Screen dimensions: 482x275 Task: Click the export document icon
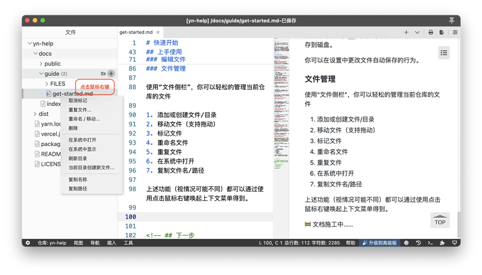tap(442, 33)
